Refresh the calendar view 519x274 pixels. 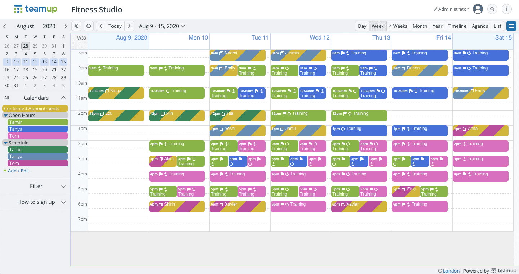89,26
